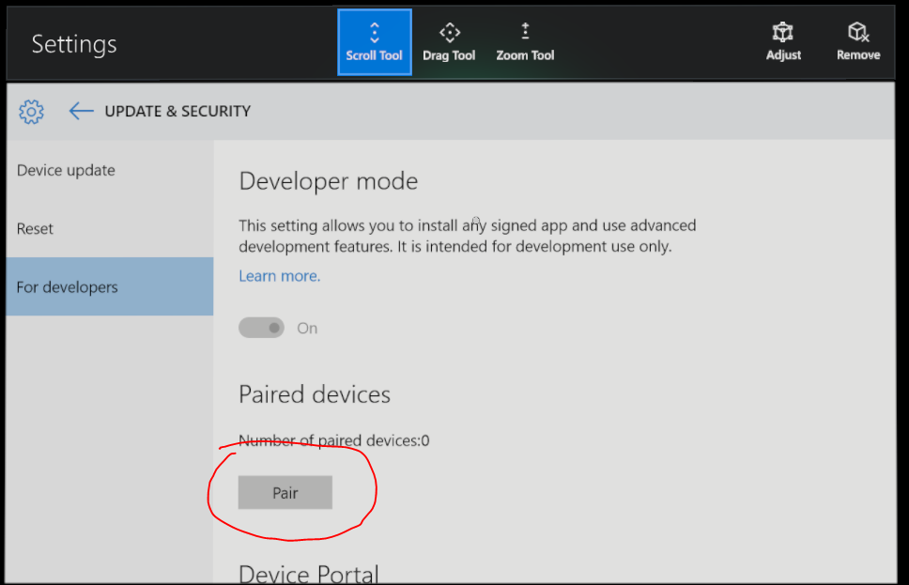Select For developers in sidebar

(68, 287)
